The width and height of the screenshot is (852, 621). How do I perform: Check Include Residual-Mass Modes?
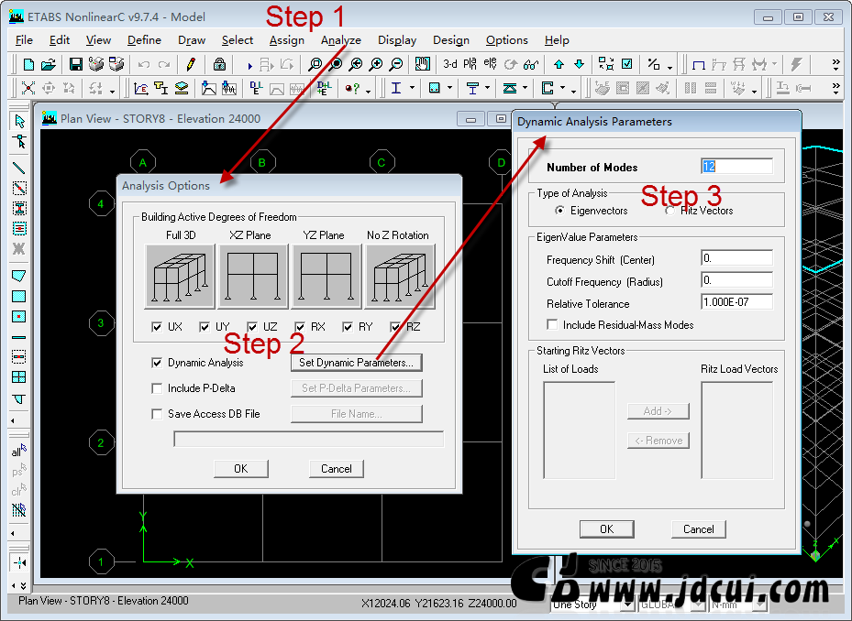point(552,324)
